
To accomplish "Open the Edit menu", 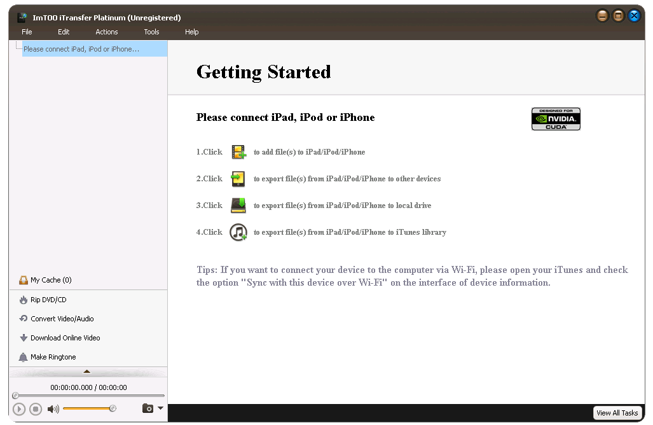I will pos(64,32).
